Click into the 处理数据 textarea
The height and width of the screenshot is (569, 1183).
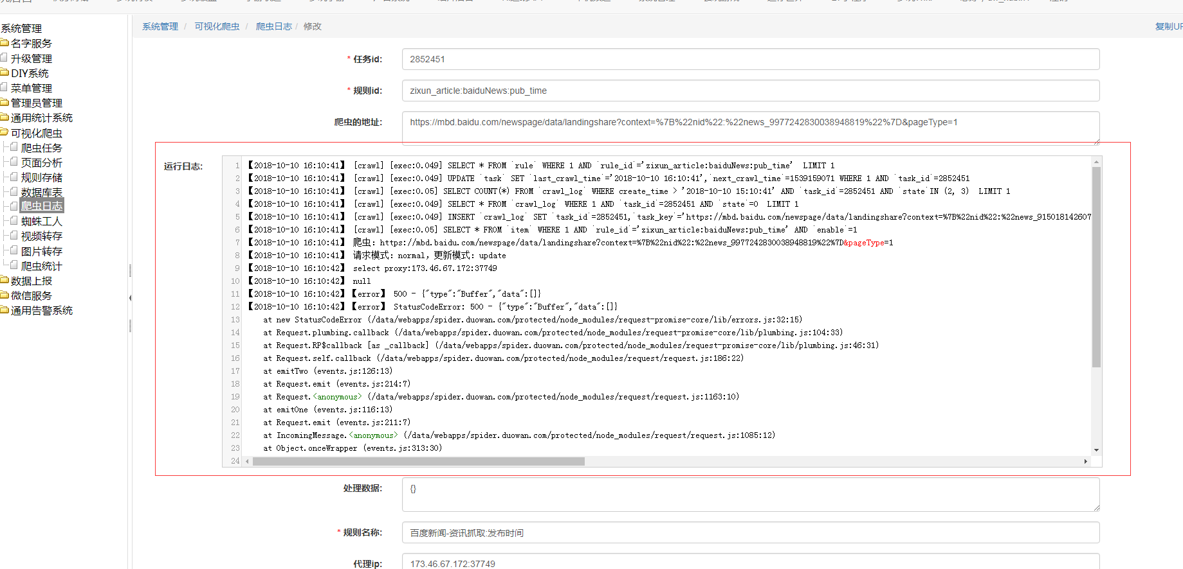[751, 495]
